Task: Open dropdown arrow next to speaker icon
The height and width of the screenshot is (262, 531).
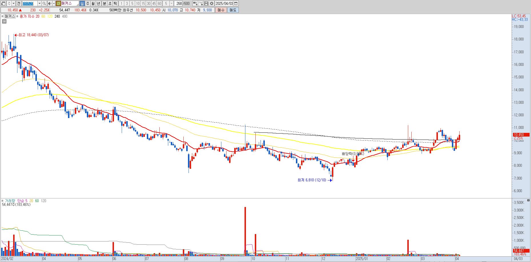Action: click(54, 3)
